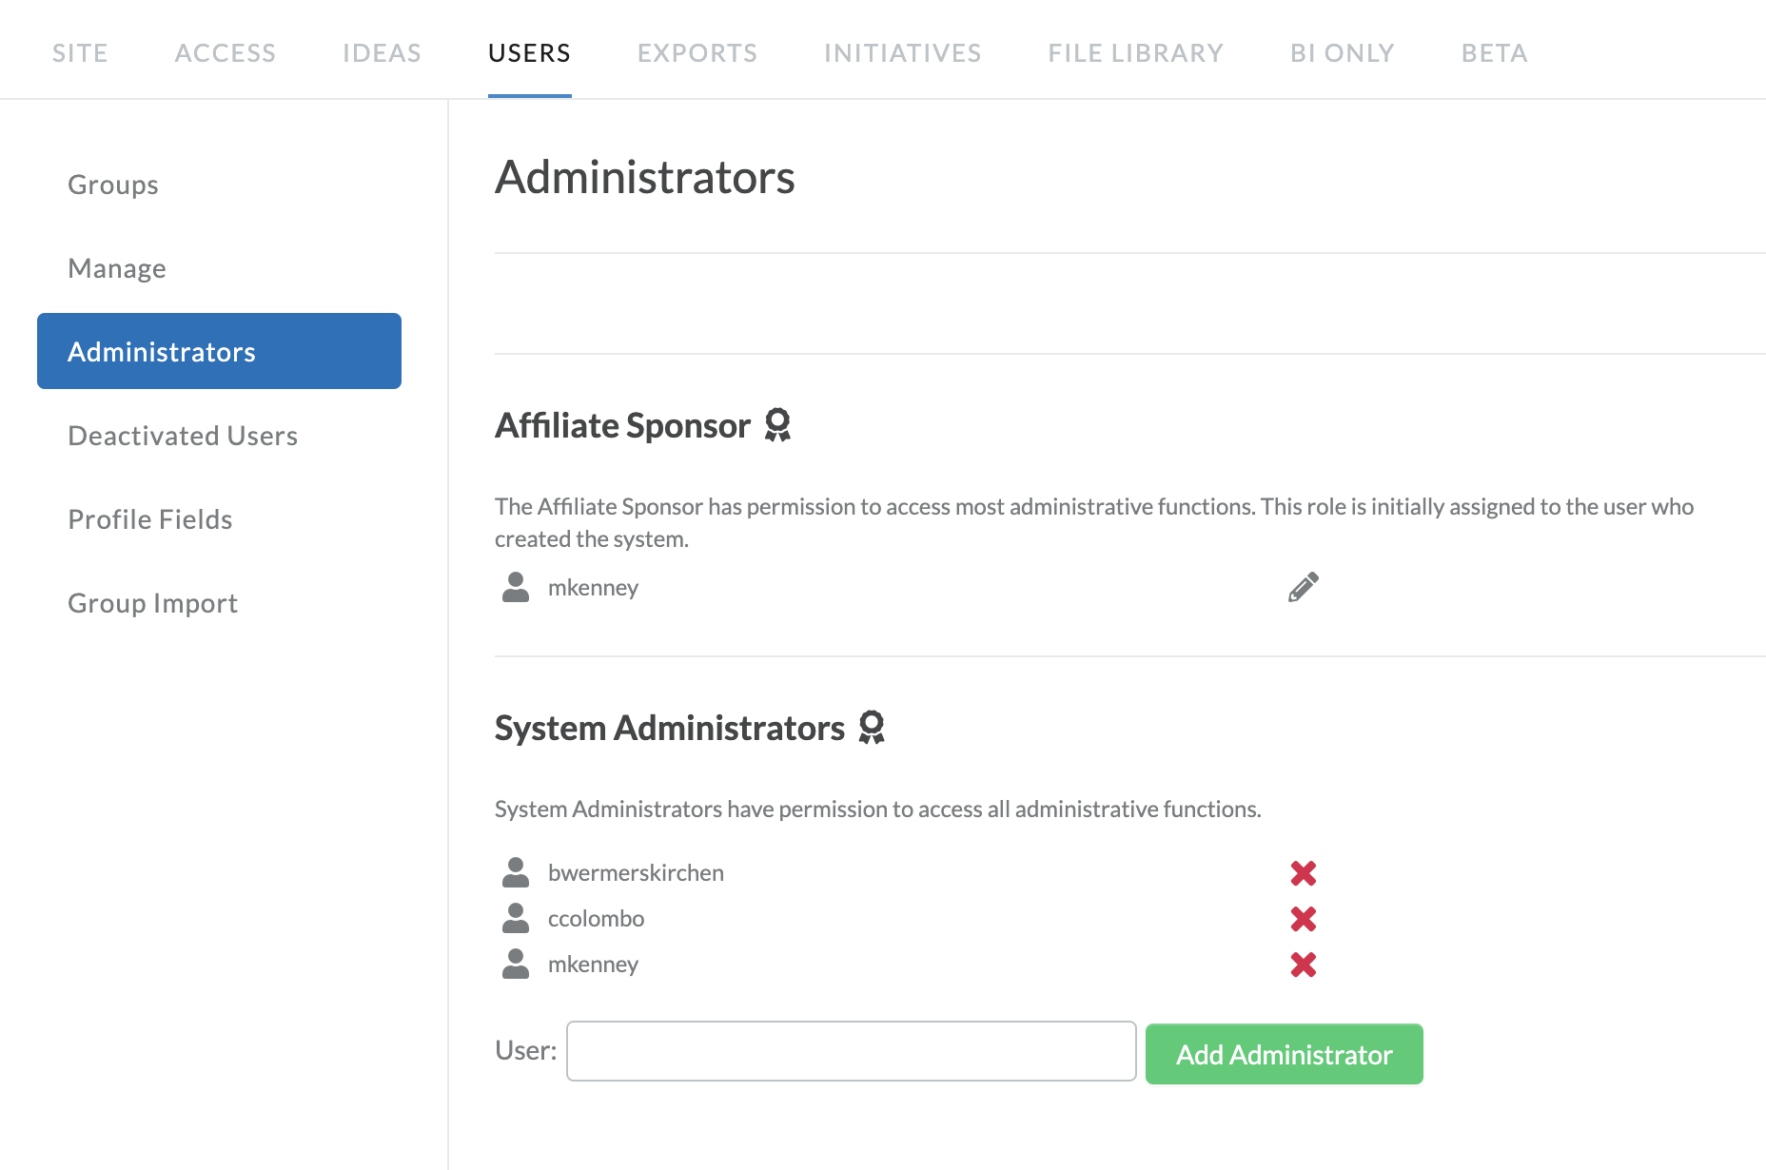This screenshot has height=1170, width=1766.
Task: Open Group Import in the sidebar
Action: pyautogui.click(x=219, y=603)
